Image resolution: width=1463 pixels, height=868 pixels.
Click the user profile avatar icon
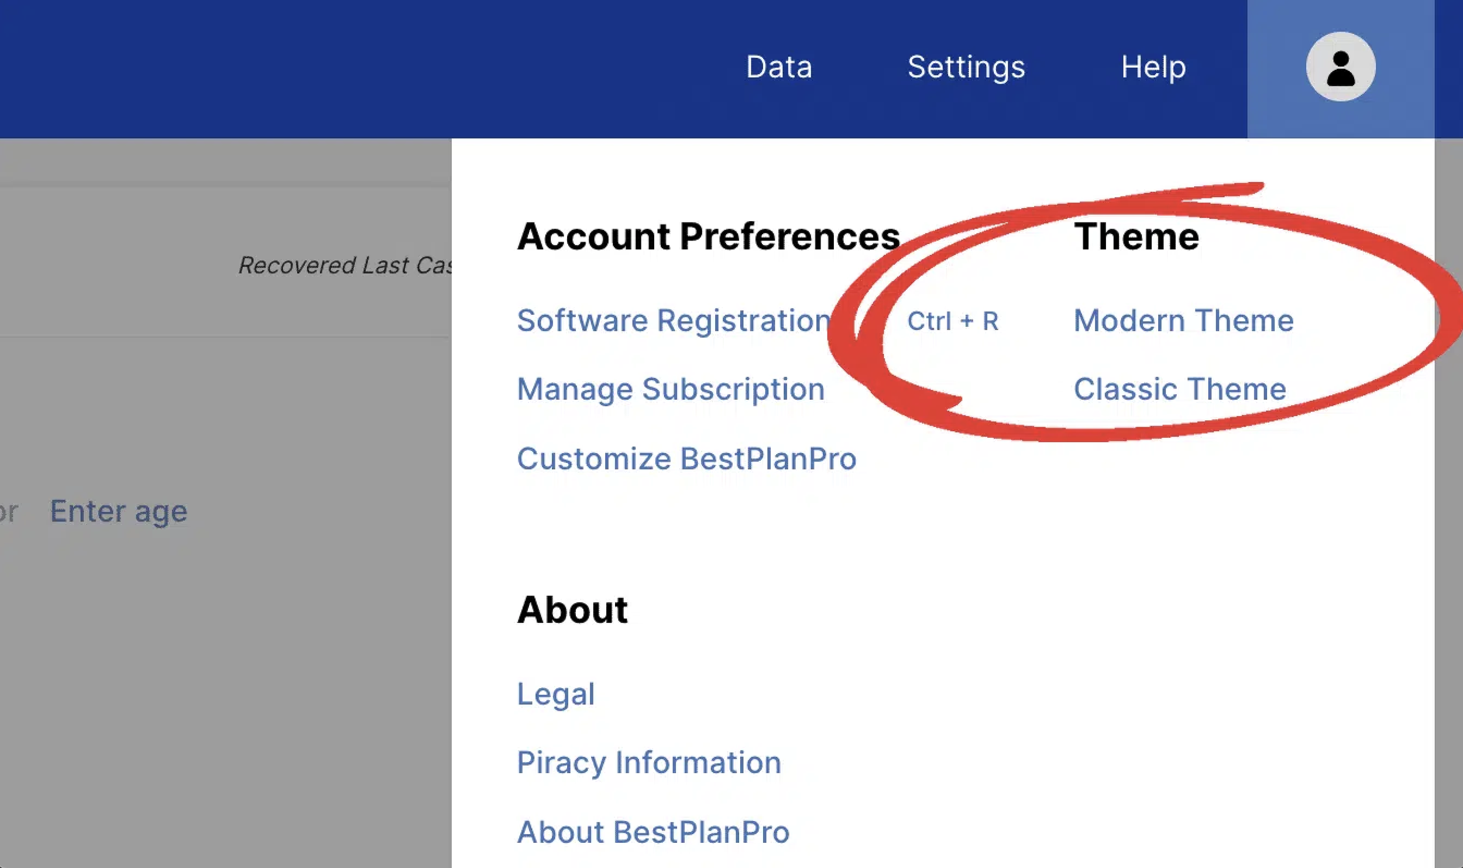[x=1340, y=67]
